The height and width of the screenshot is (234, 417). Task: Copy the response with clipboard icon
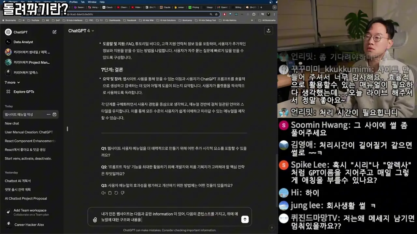click(110, 193)
